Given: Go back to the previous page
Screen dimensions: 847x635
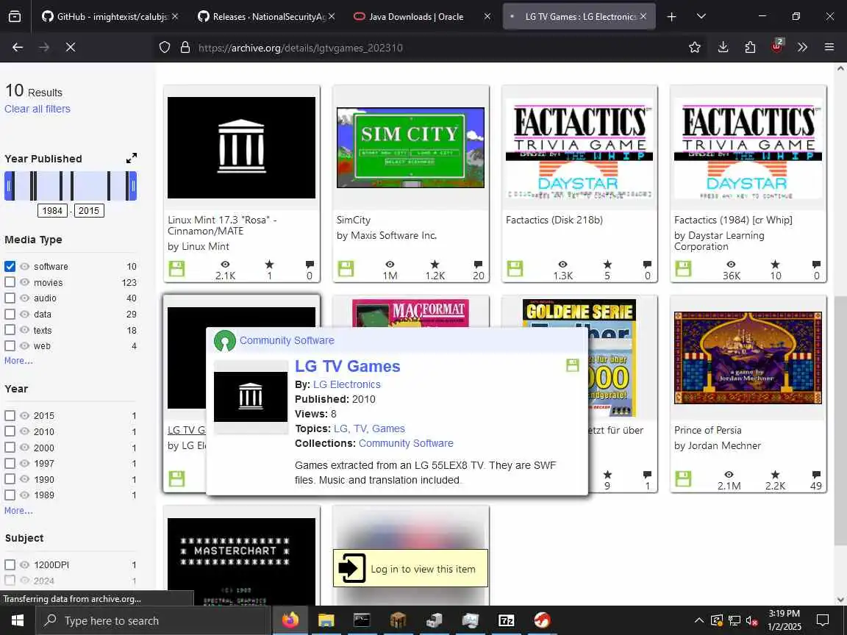Looking at the screenshot, I should (x=18, y=48).
